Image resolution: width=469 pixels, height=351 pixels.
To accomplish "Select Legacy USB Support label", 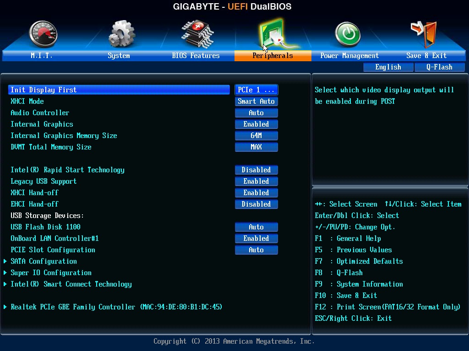I will coord(44,181).
